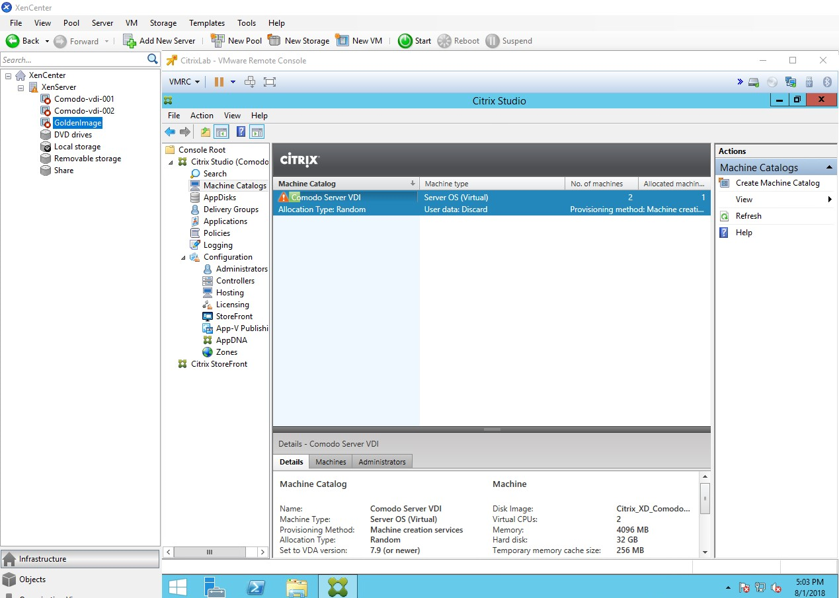
Task: Select the Comodo Server VDI catalog row
Action: 491,204
